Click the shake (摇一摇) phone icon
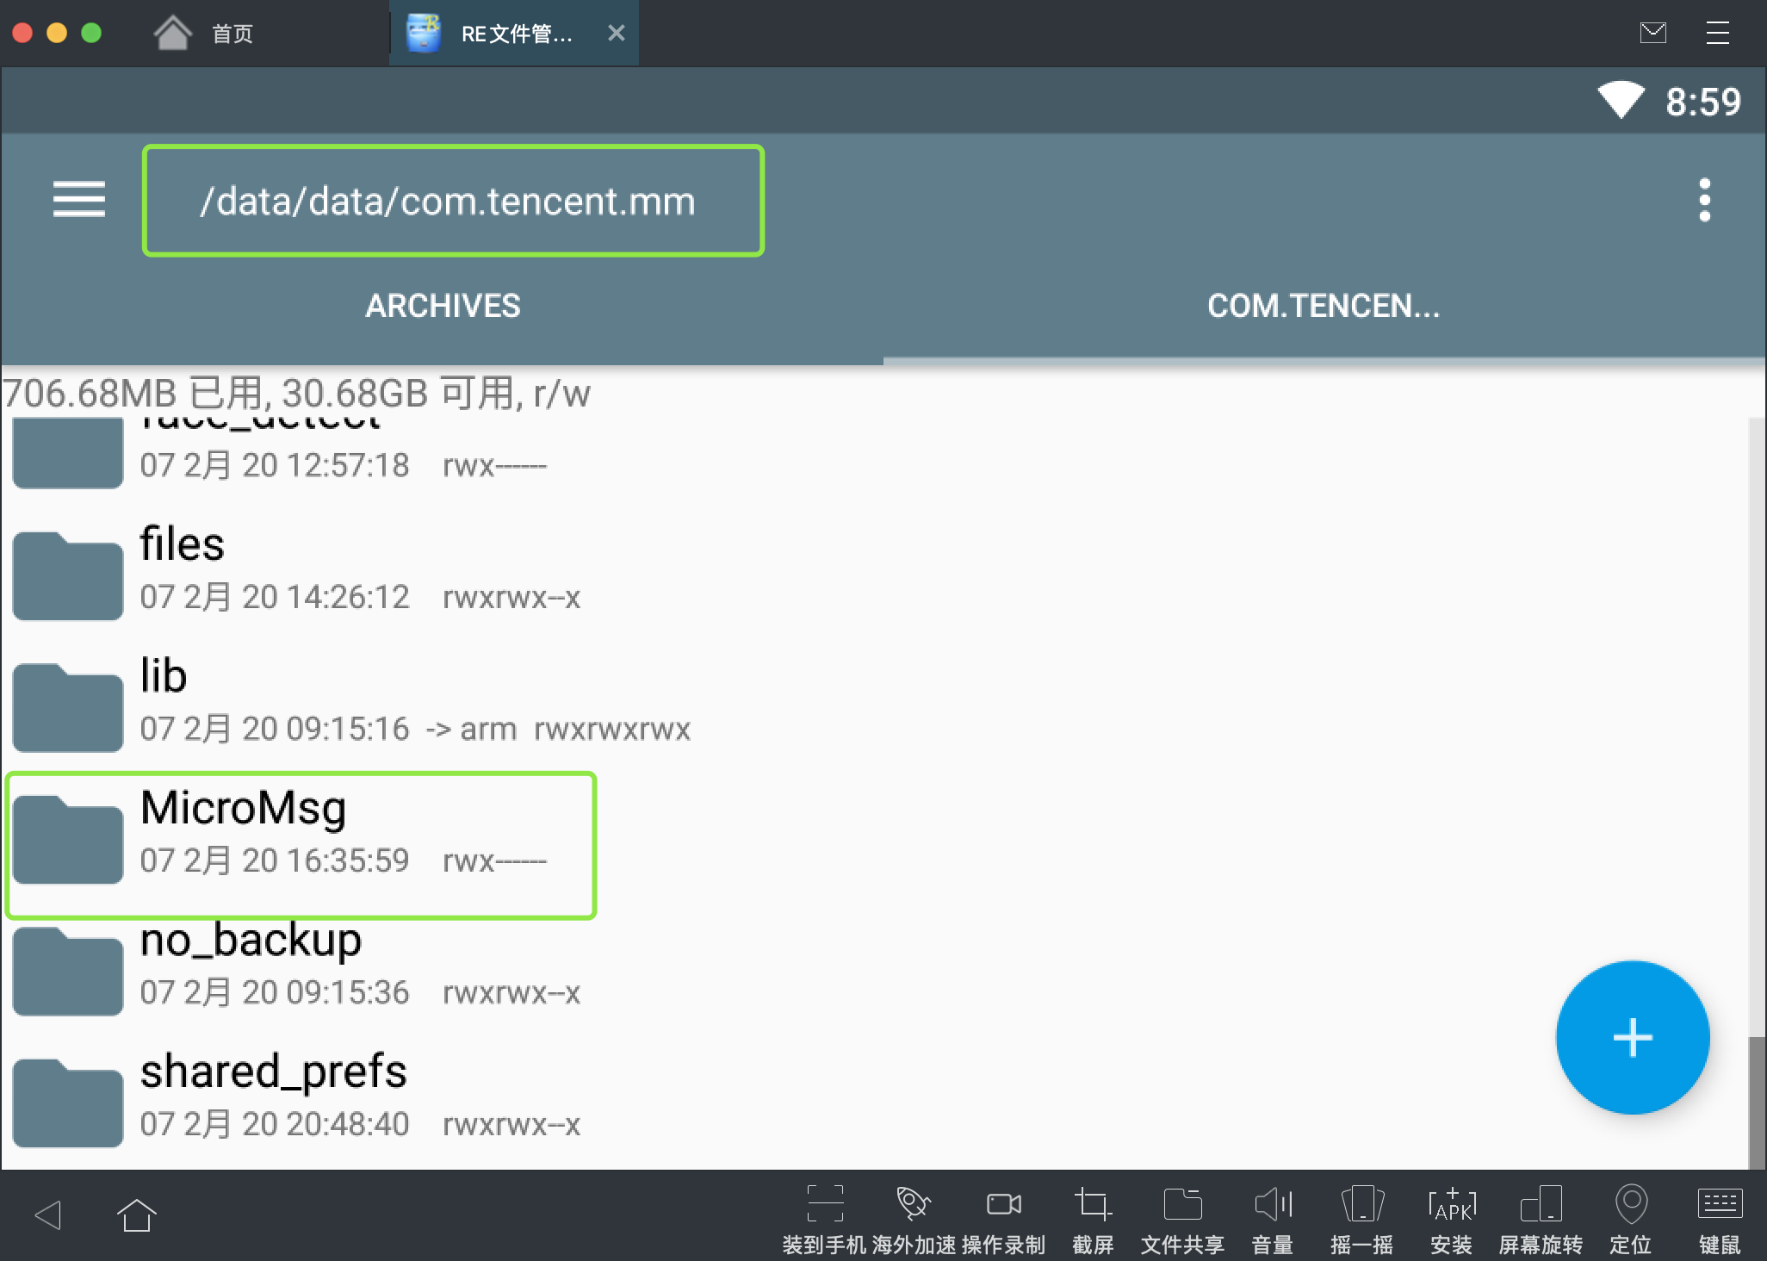This screenshot has height=1261, width=1767. click(x=1361, y=1204)
